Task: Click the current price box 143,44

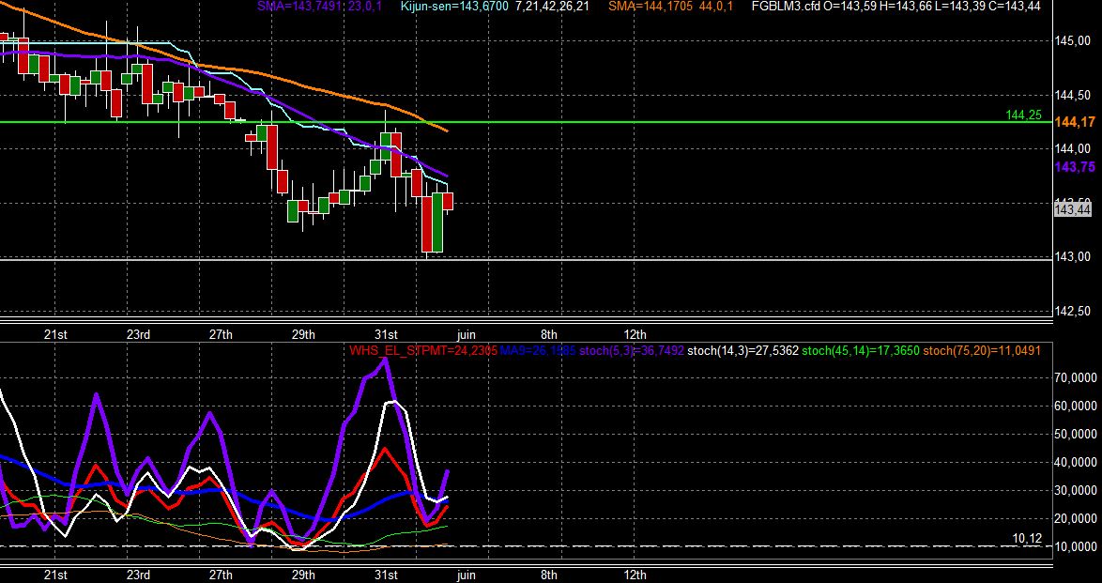Action: [x=1073, y=208]
